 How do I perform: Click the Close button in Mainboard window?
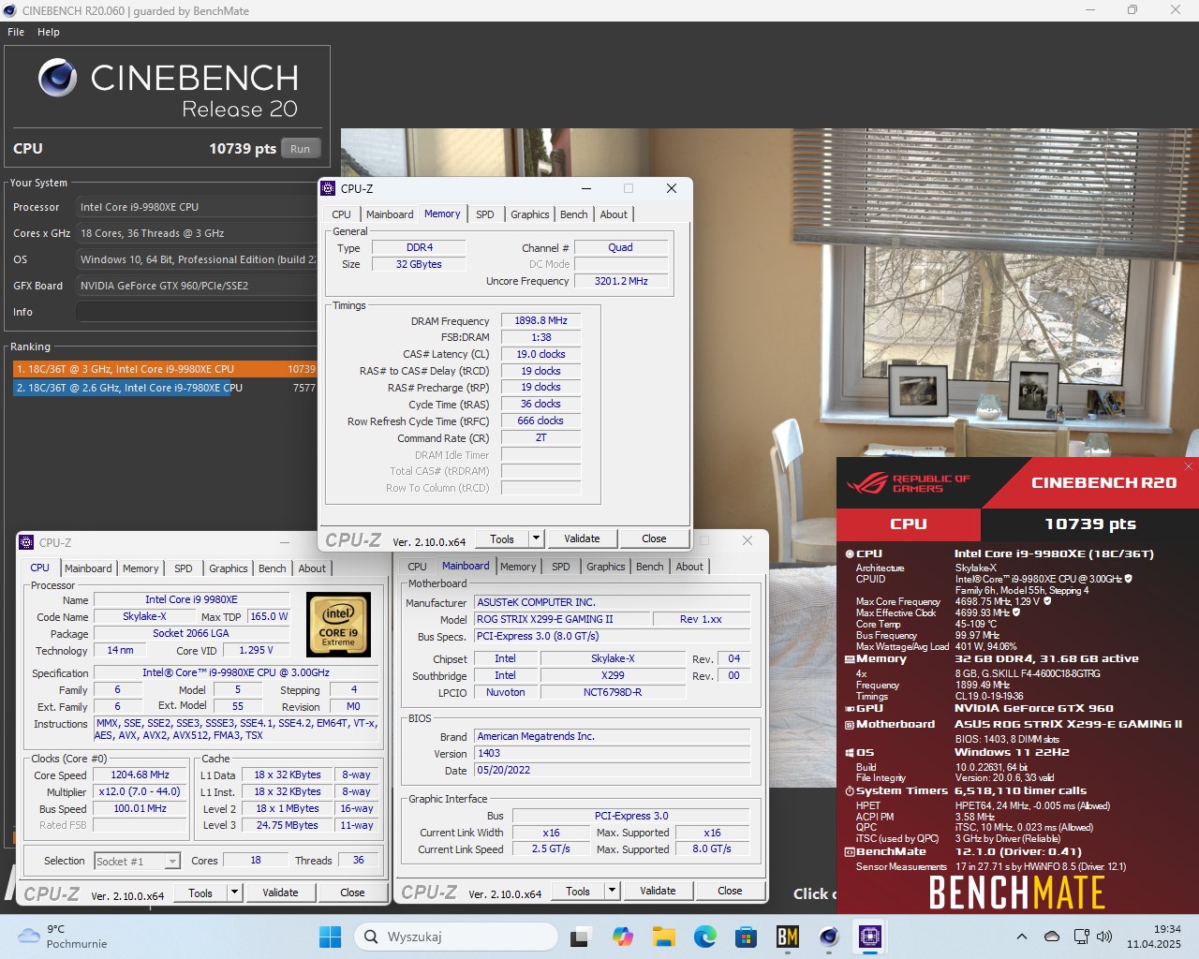click(x=730, y=891)
